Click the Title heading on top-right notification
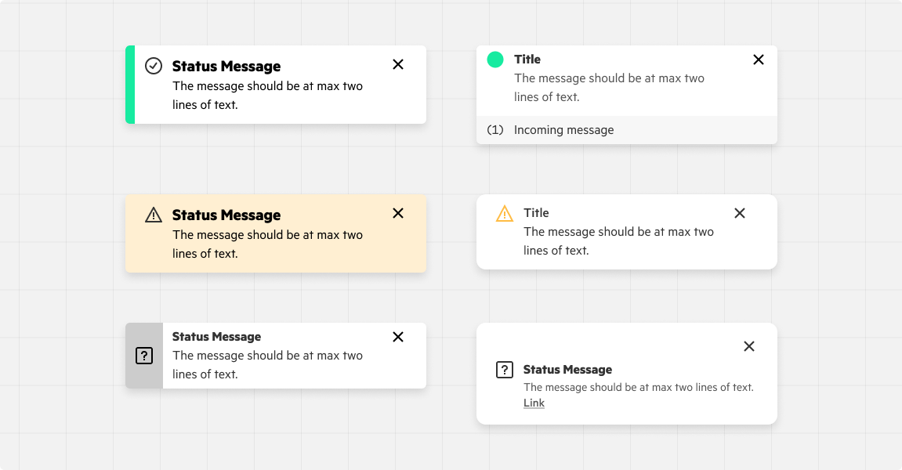This screenshot has height=470, width=902. pyautogui.click(x=527, y=59)
